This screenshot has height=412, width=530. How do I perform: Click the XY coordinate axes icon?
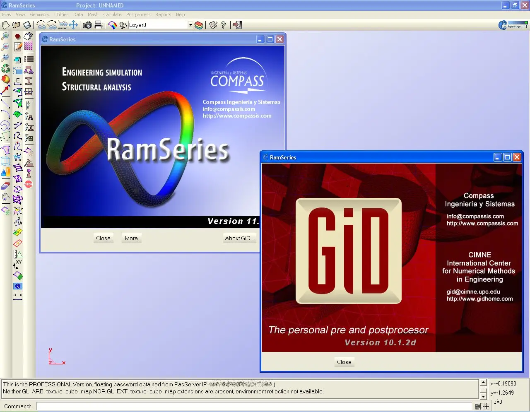pyautogui.click(x=18, y=264)
